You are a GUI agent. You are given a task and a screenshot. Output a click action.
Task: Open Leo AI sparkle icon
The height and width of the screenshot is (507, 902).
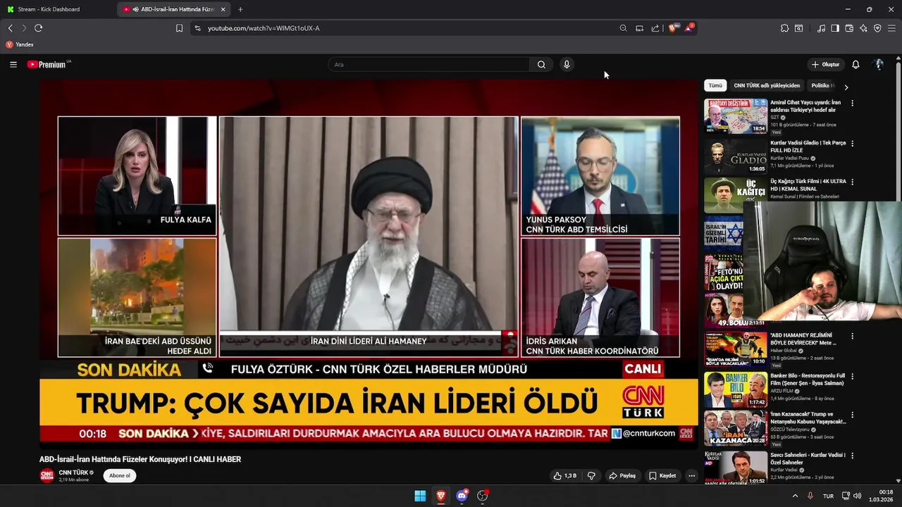pyautogui.click(x=863, y=28)
